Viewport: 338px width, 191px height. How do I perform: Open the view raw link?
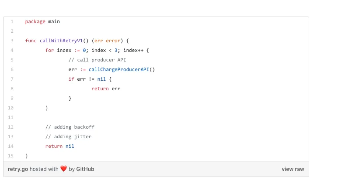pos(293,169)
